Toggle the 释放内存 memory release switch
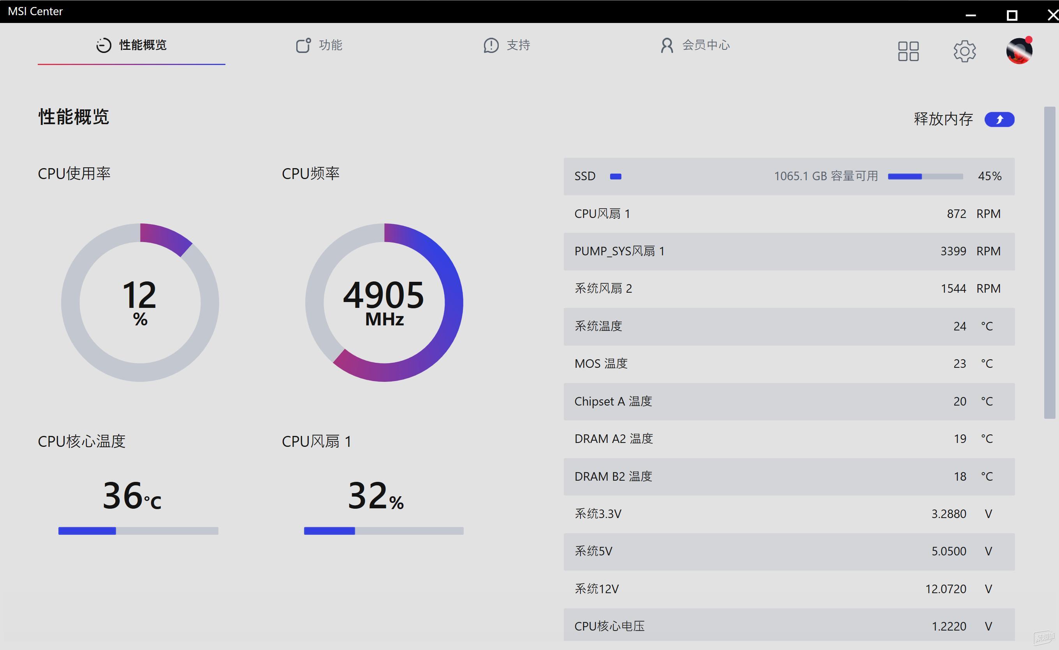This screenshot has height=650, width=1059. 999,119
